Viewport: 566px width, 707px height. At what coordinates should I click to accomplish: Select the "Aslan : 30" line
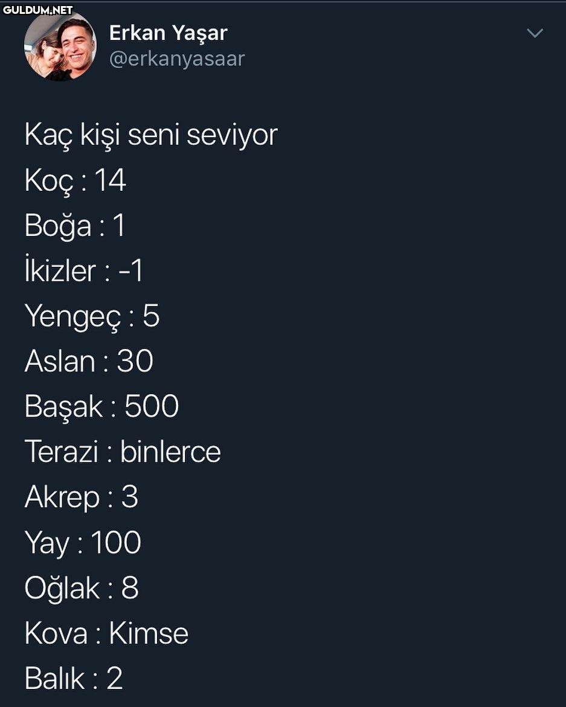click(x=89, y=361)
